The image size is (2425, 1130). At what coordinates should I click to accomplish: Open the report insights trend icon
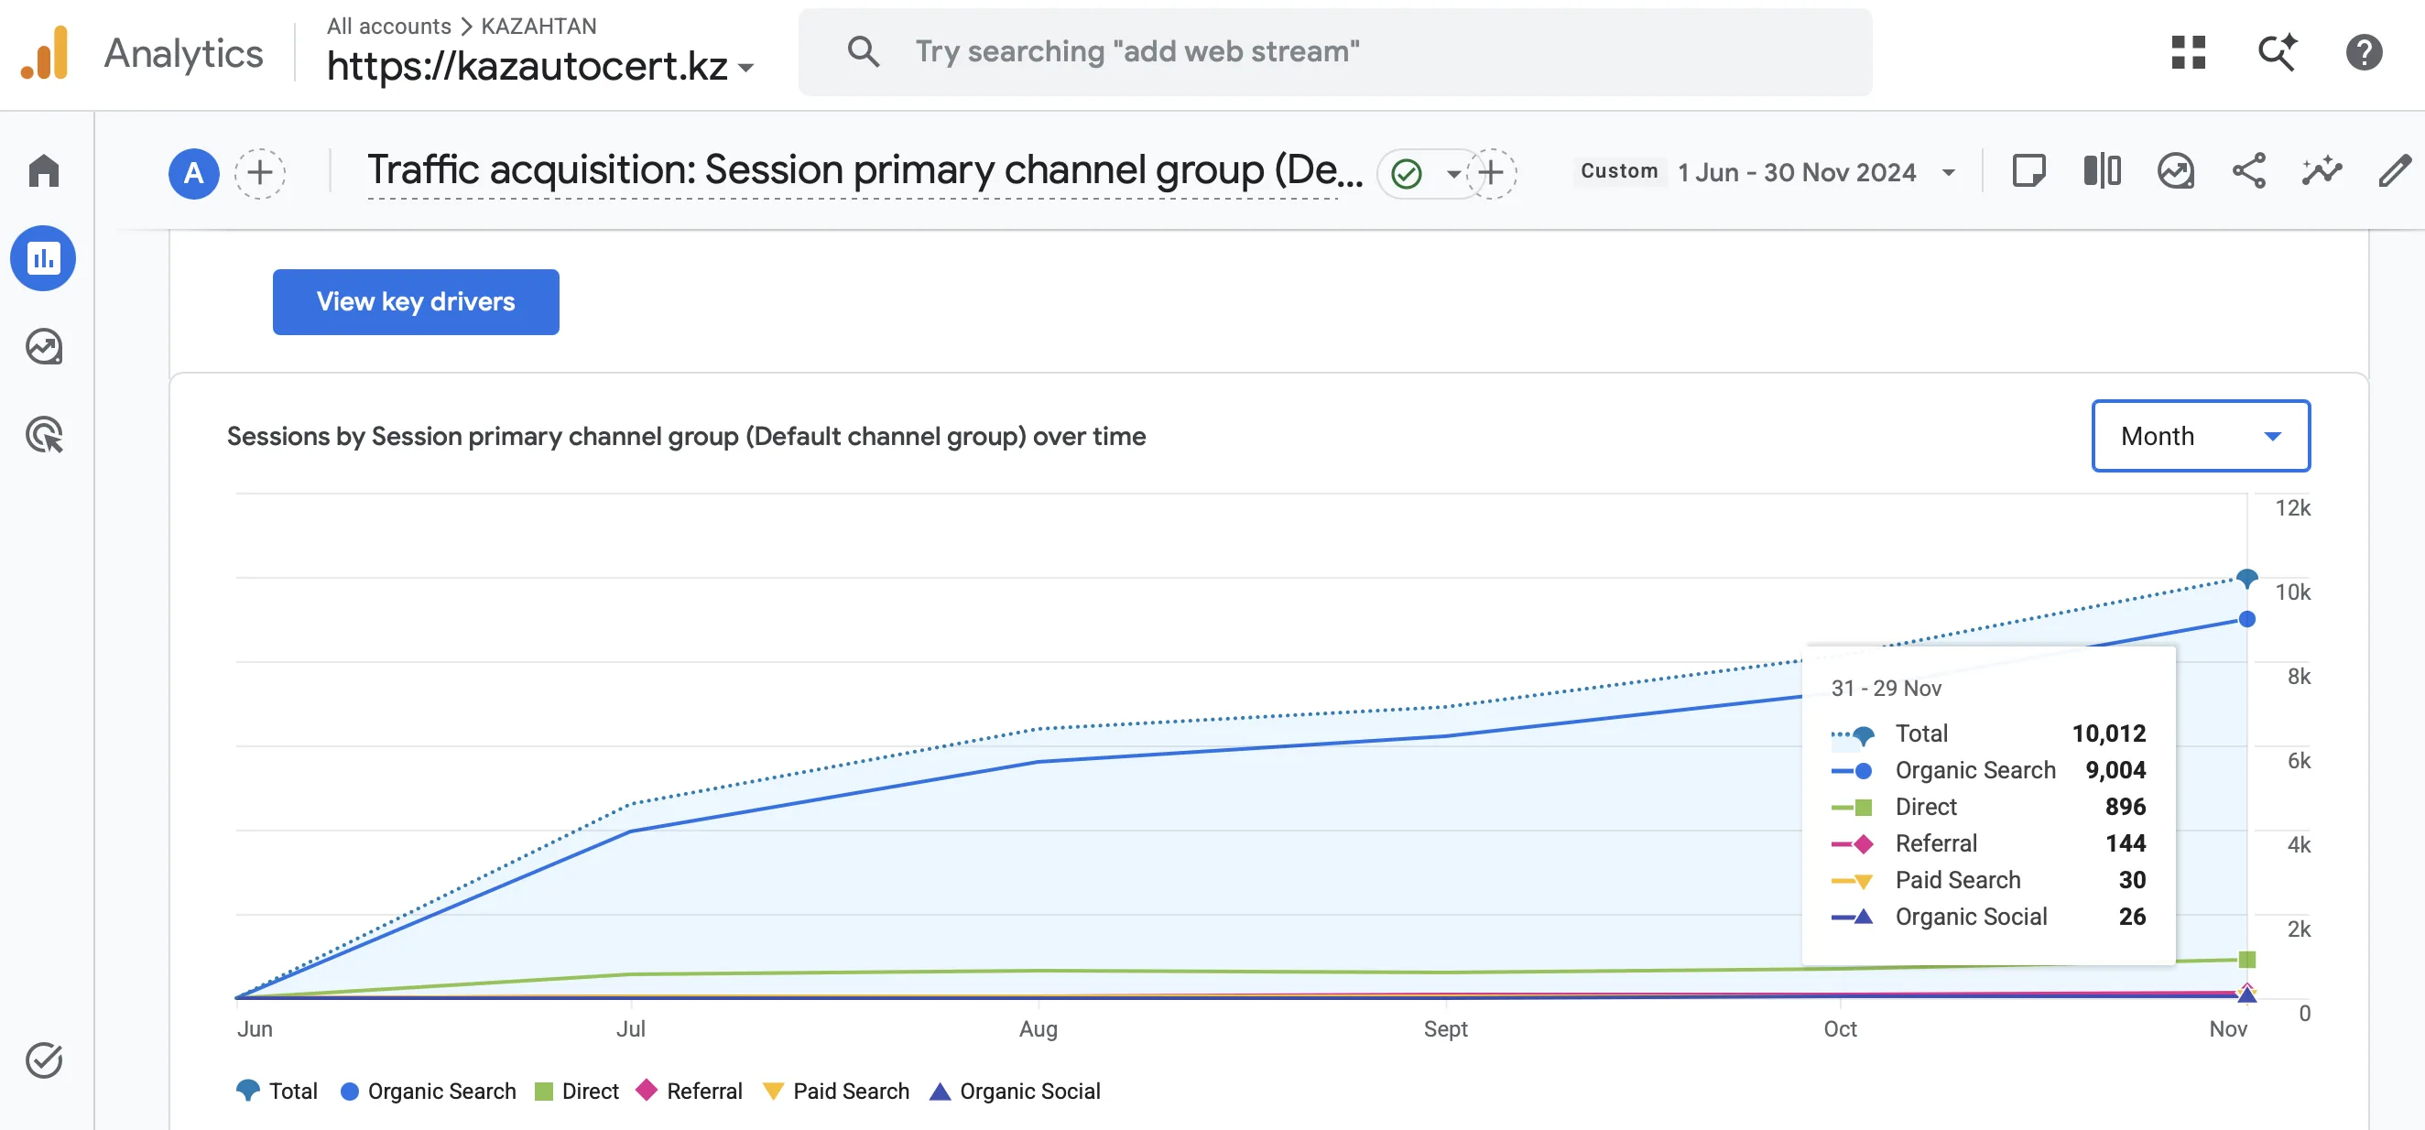click(2176, 171)
